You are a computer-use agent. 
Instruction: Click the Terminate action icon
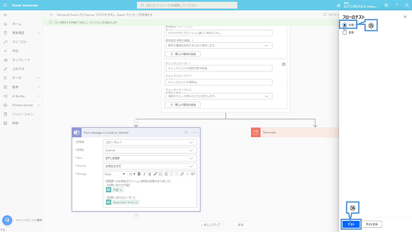(256, 132)
